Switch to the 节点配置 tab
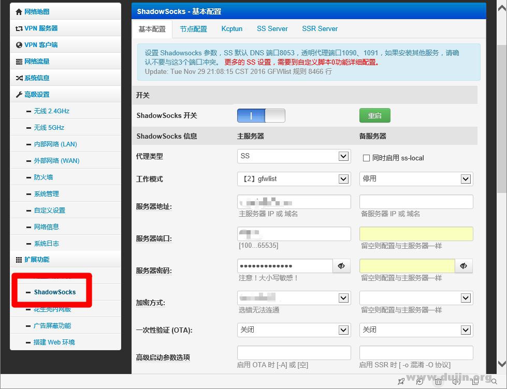The image size is (507, 389). 193,29
